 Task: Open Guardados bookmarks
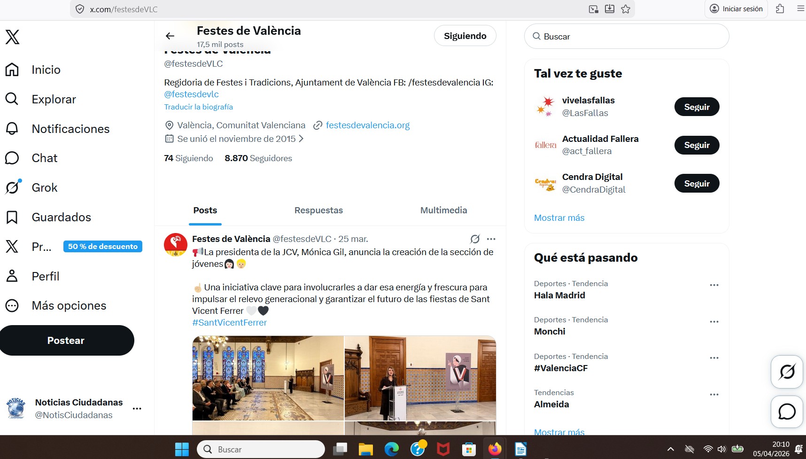pyautogui.click(x=61, y=217)
